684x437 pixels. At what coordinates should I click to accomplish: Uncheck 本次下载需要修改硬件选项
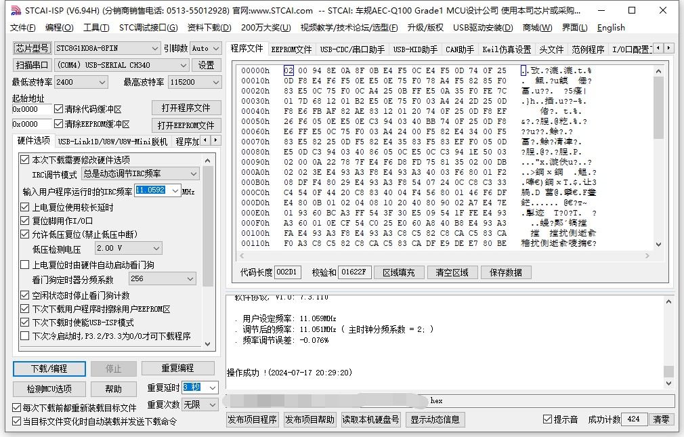click(25, 160)
